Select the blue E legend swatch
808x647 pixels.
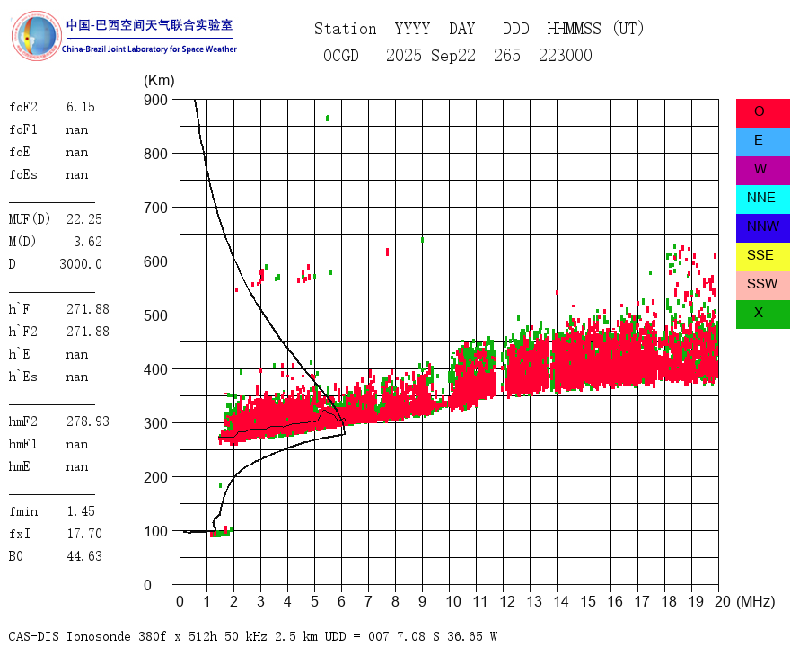762,142
